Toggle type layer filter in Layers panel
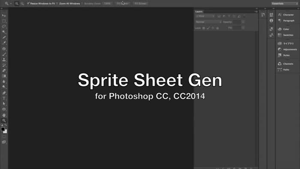Screen dimensions: 300x169 229,16
